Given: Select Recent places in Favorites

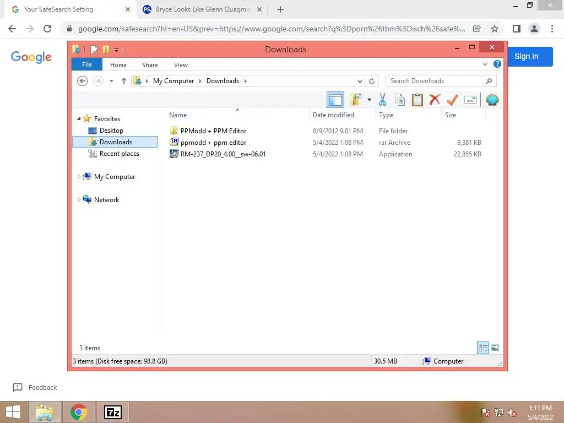Looking at the screenshot, I should (x=119, y=154).
